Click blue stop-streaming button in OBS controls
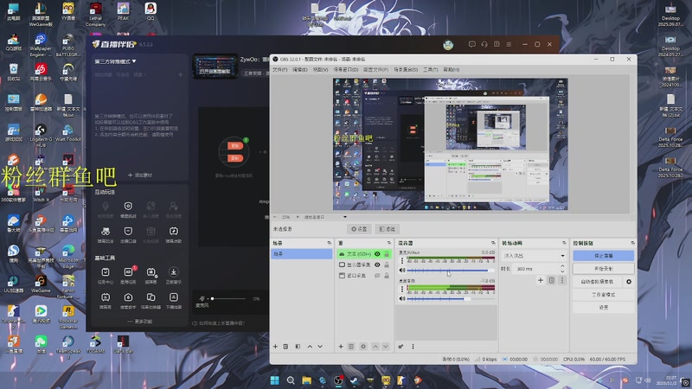 pyautogui.click(x=603, y=256)
